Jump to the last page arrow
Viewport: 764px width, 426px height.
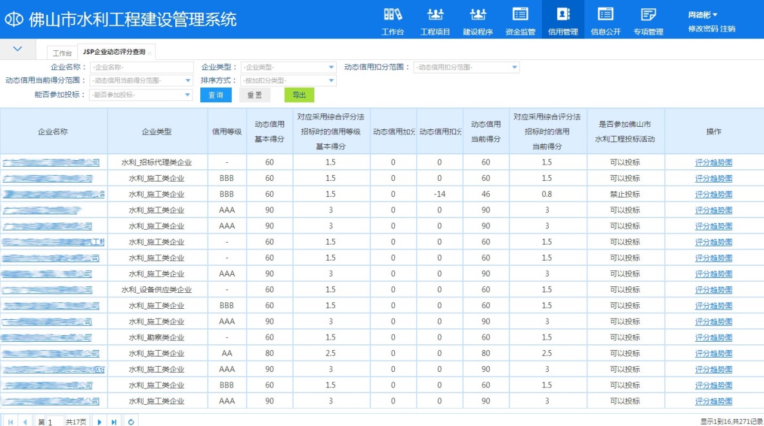(x=114, y=421)
